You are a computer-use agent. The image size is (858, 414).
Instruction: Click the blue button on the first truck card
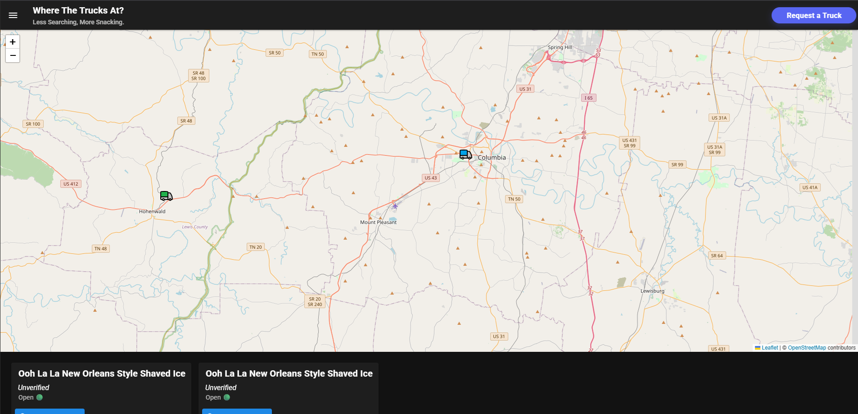point(50,411)
